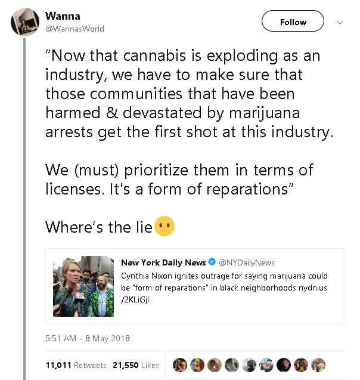Click the black-and-white fifth liker avatar
This screenshot has height=380, width=360.
249,365
